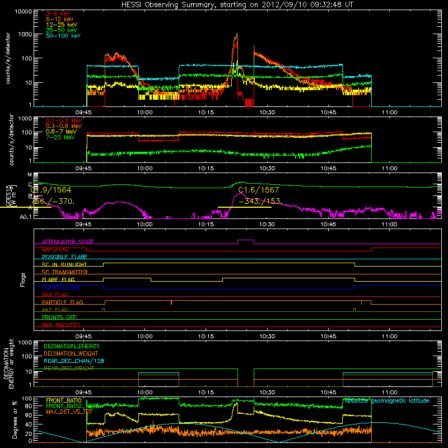This screenshot has width=448, height=448.
Task: Click the Degrees or % axis title
Action: coord(15,419)
